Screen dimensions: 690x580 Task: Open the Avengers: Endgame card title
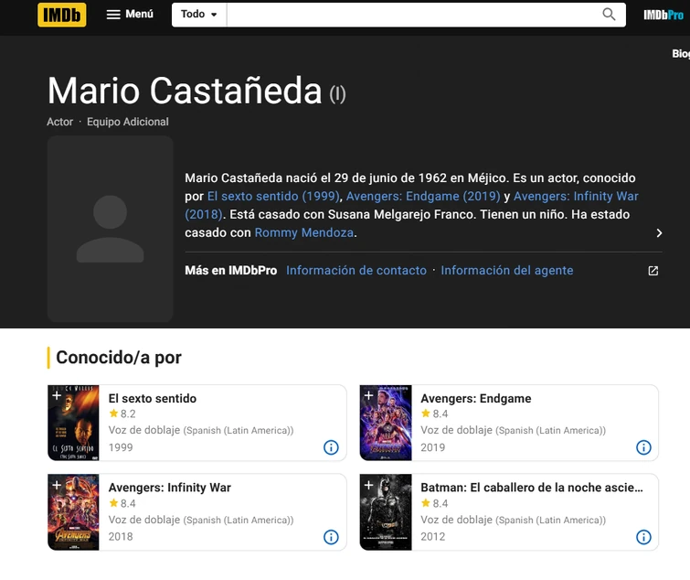coord(476,398)
